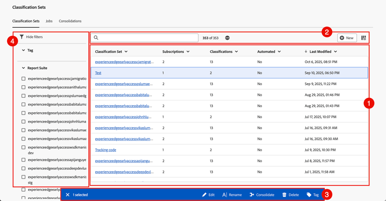The height and width of the screenshot is (201, 386).
Task: Check experienceedgeearlyaccesswsdkmanis dev checkbox
Action: click(x=23, y=147)
